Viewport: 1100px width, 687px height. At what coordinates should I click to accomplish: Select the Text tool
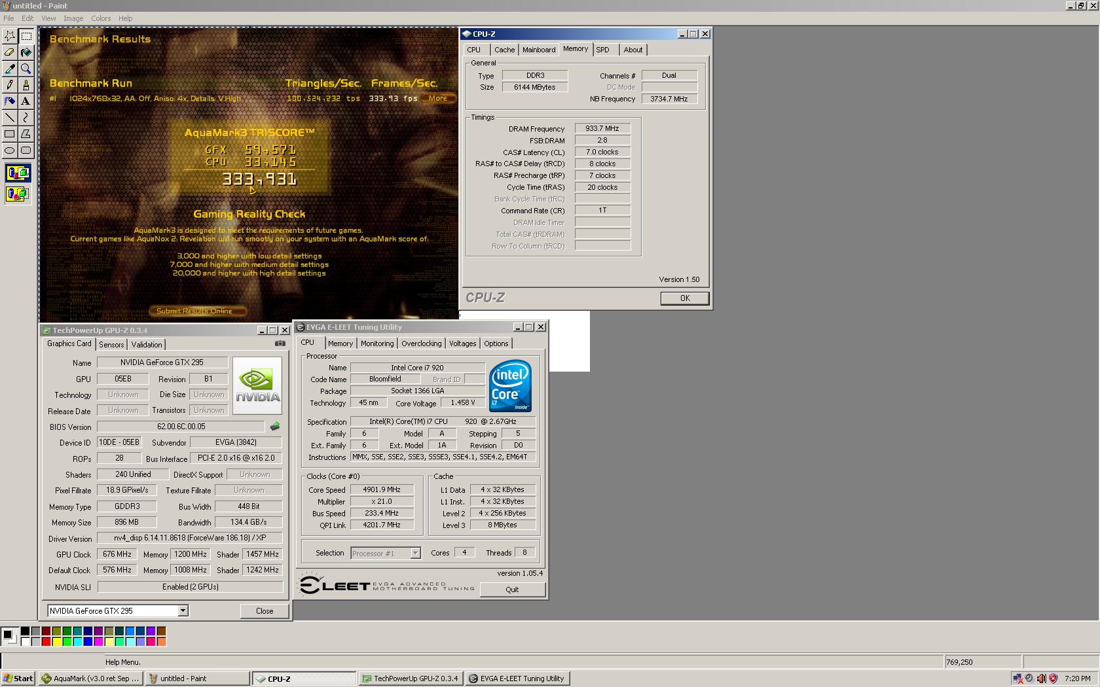point(26,101)
